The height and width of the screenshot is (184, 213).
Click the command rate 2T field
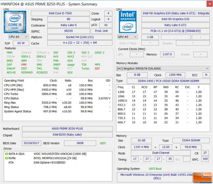pyautogui.click(x=205, y=153)
